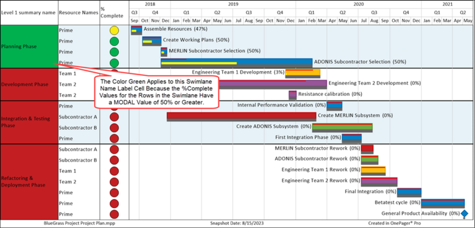Click red status circle in Final Integration row

pos(114,192)
